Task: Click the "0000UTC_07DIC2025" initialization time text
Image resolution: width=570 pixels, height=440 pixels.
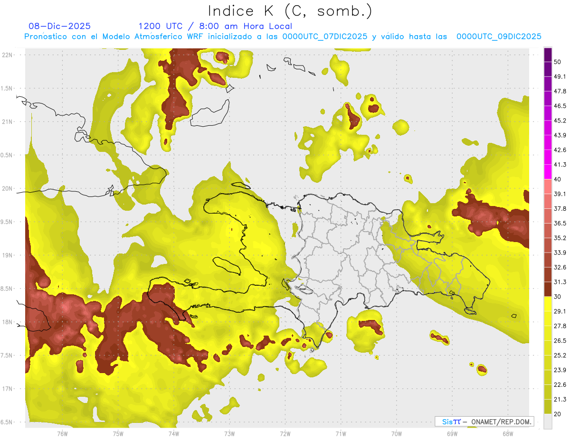Action: click(325, 37)
